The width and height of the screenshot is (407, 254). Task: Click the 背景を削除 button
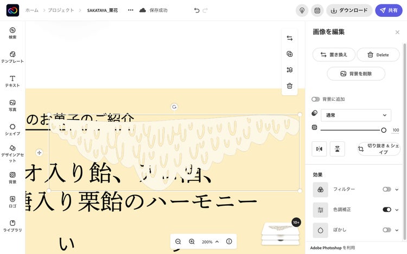point(356,74)
